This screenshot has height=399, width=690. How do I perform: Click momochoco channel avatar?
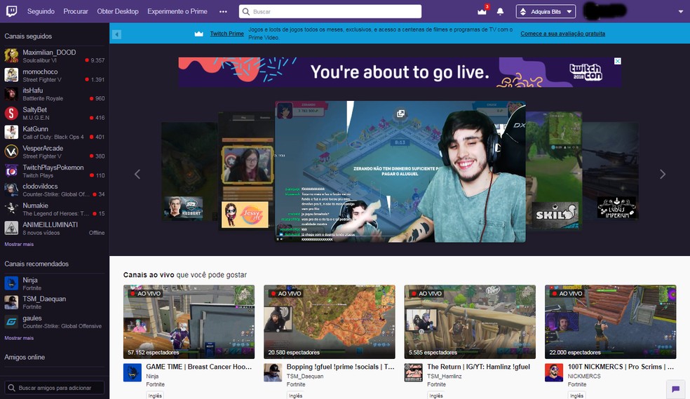click(x=11, y=75)
